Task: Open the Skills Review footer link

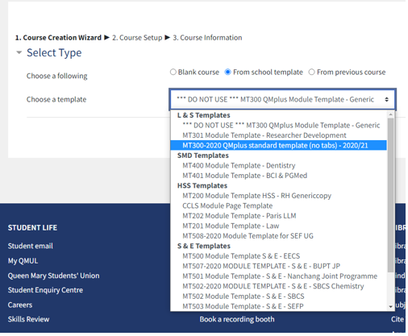Action: pos(28,319)
